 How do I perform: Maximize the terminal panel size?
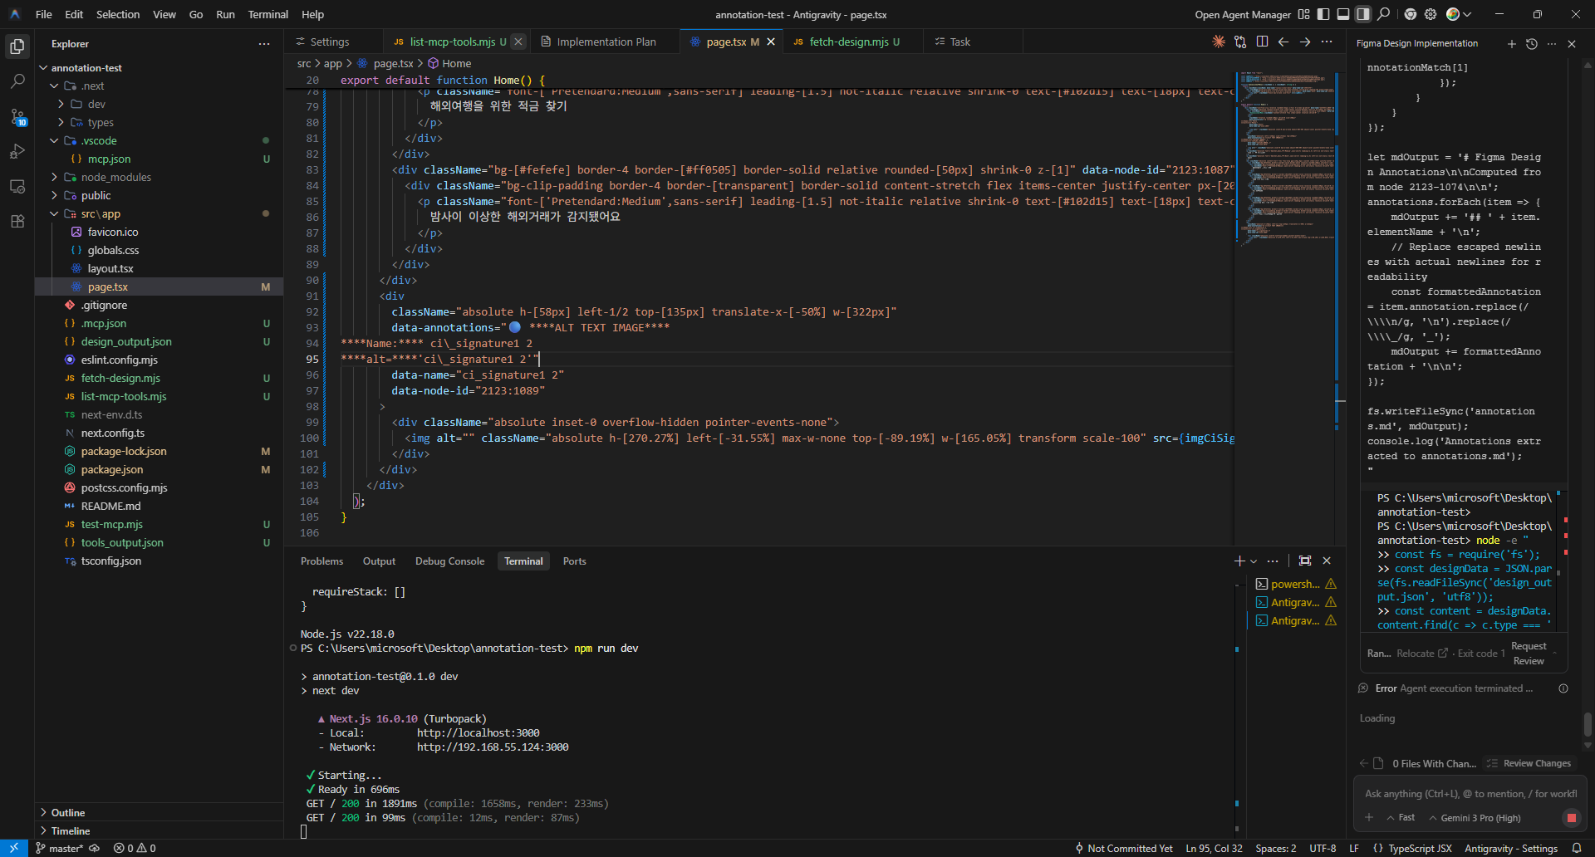tap(1305, 561)
